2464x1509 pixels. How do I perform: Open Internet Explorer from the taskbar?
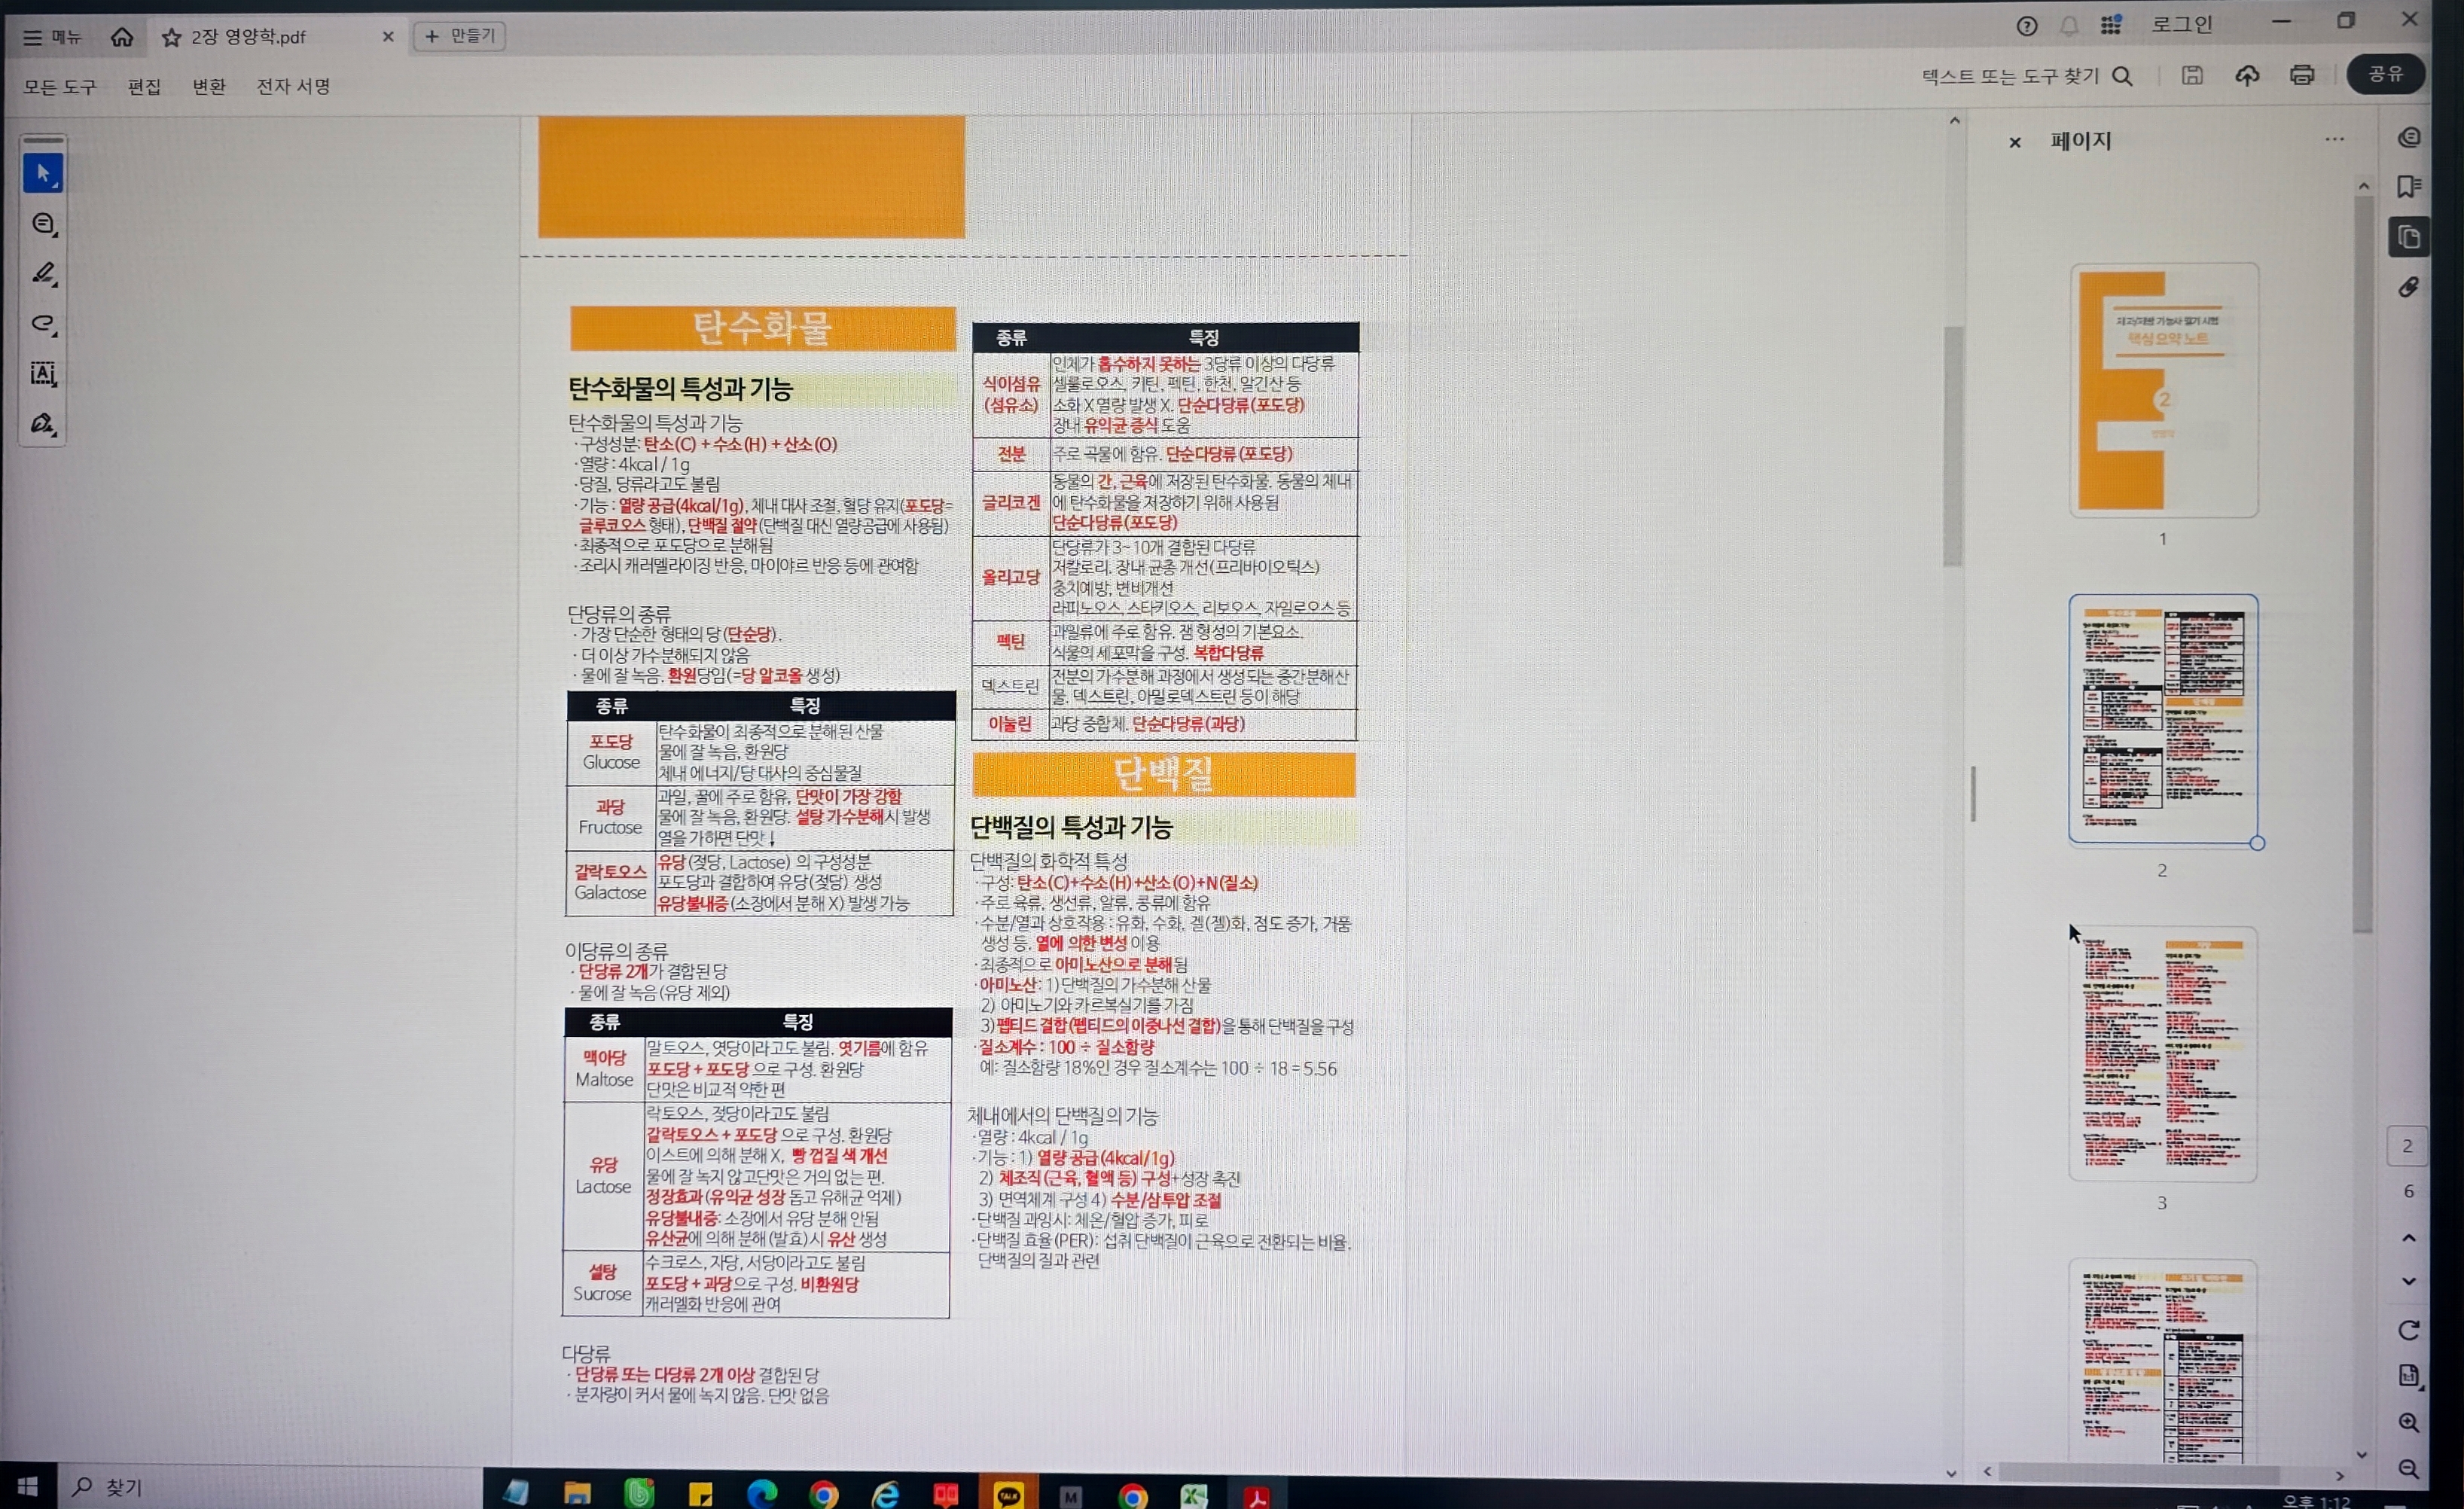[885, 1494]
